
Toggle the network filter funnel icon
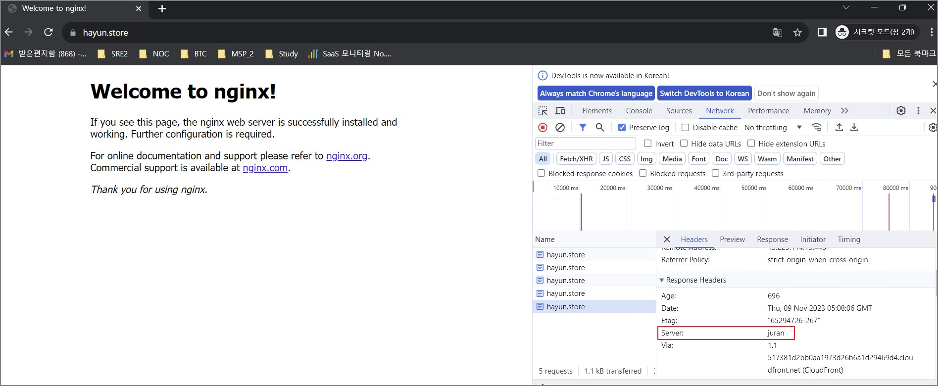tap(583, 127)
